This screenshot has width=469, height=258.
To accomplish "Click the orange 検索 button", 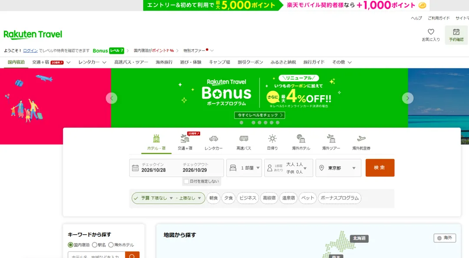I will click(380, 168).
